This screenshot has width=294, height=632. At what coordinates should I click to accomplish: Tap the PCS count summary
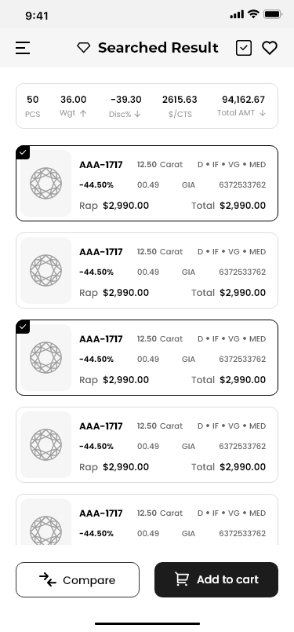pos(33,107)
